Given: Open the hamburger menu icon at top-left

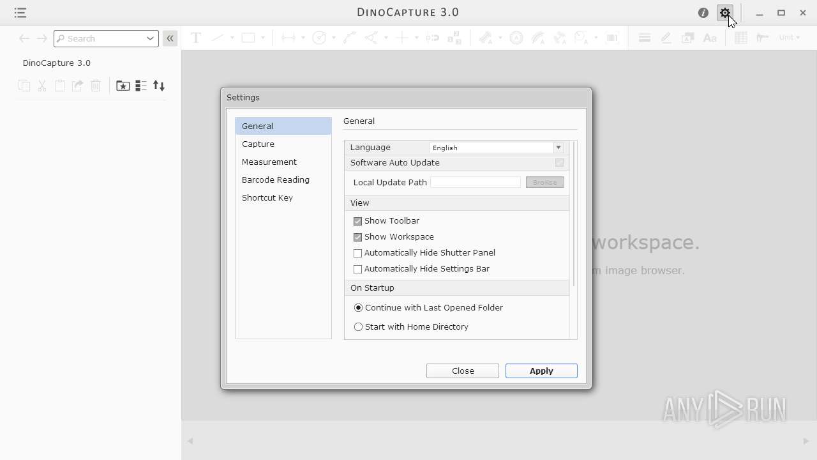Looking at the screenshot, I should click(x=20, y=13).
